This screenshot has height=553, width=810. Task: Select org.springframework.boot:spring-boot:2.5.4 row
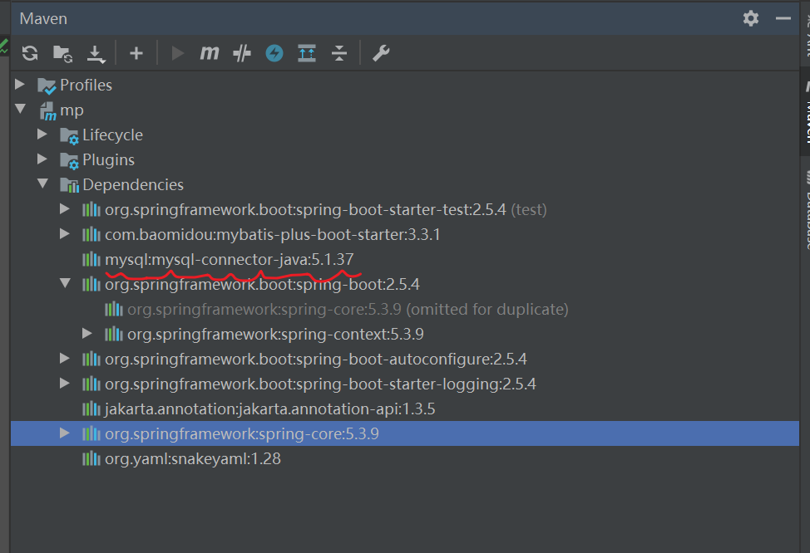[x=405, y=284]
